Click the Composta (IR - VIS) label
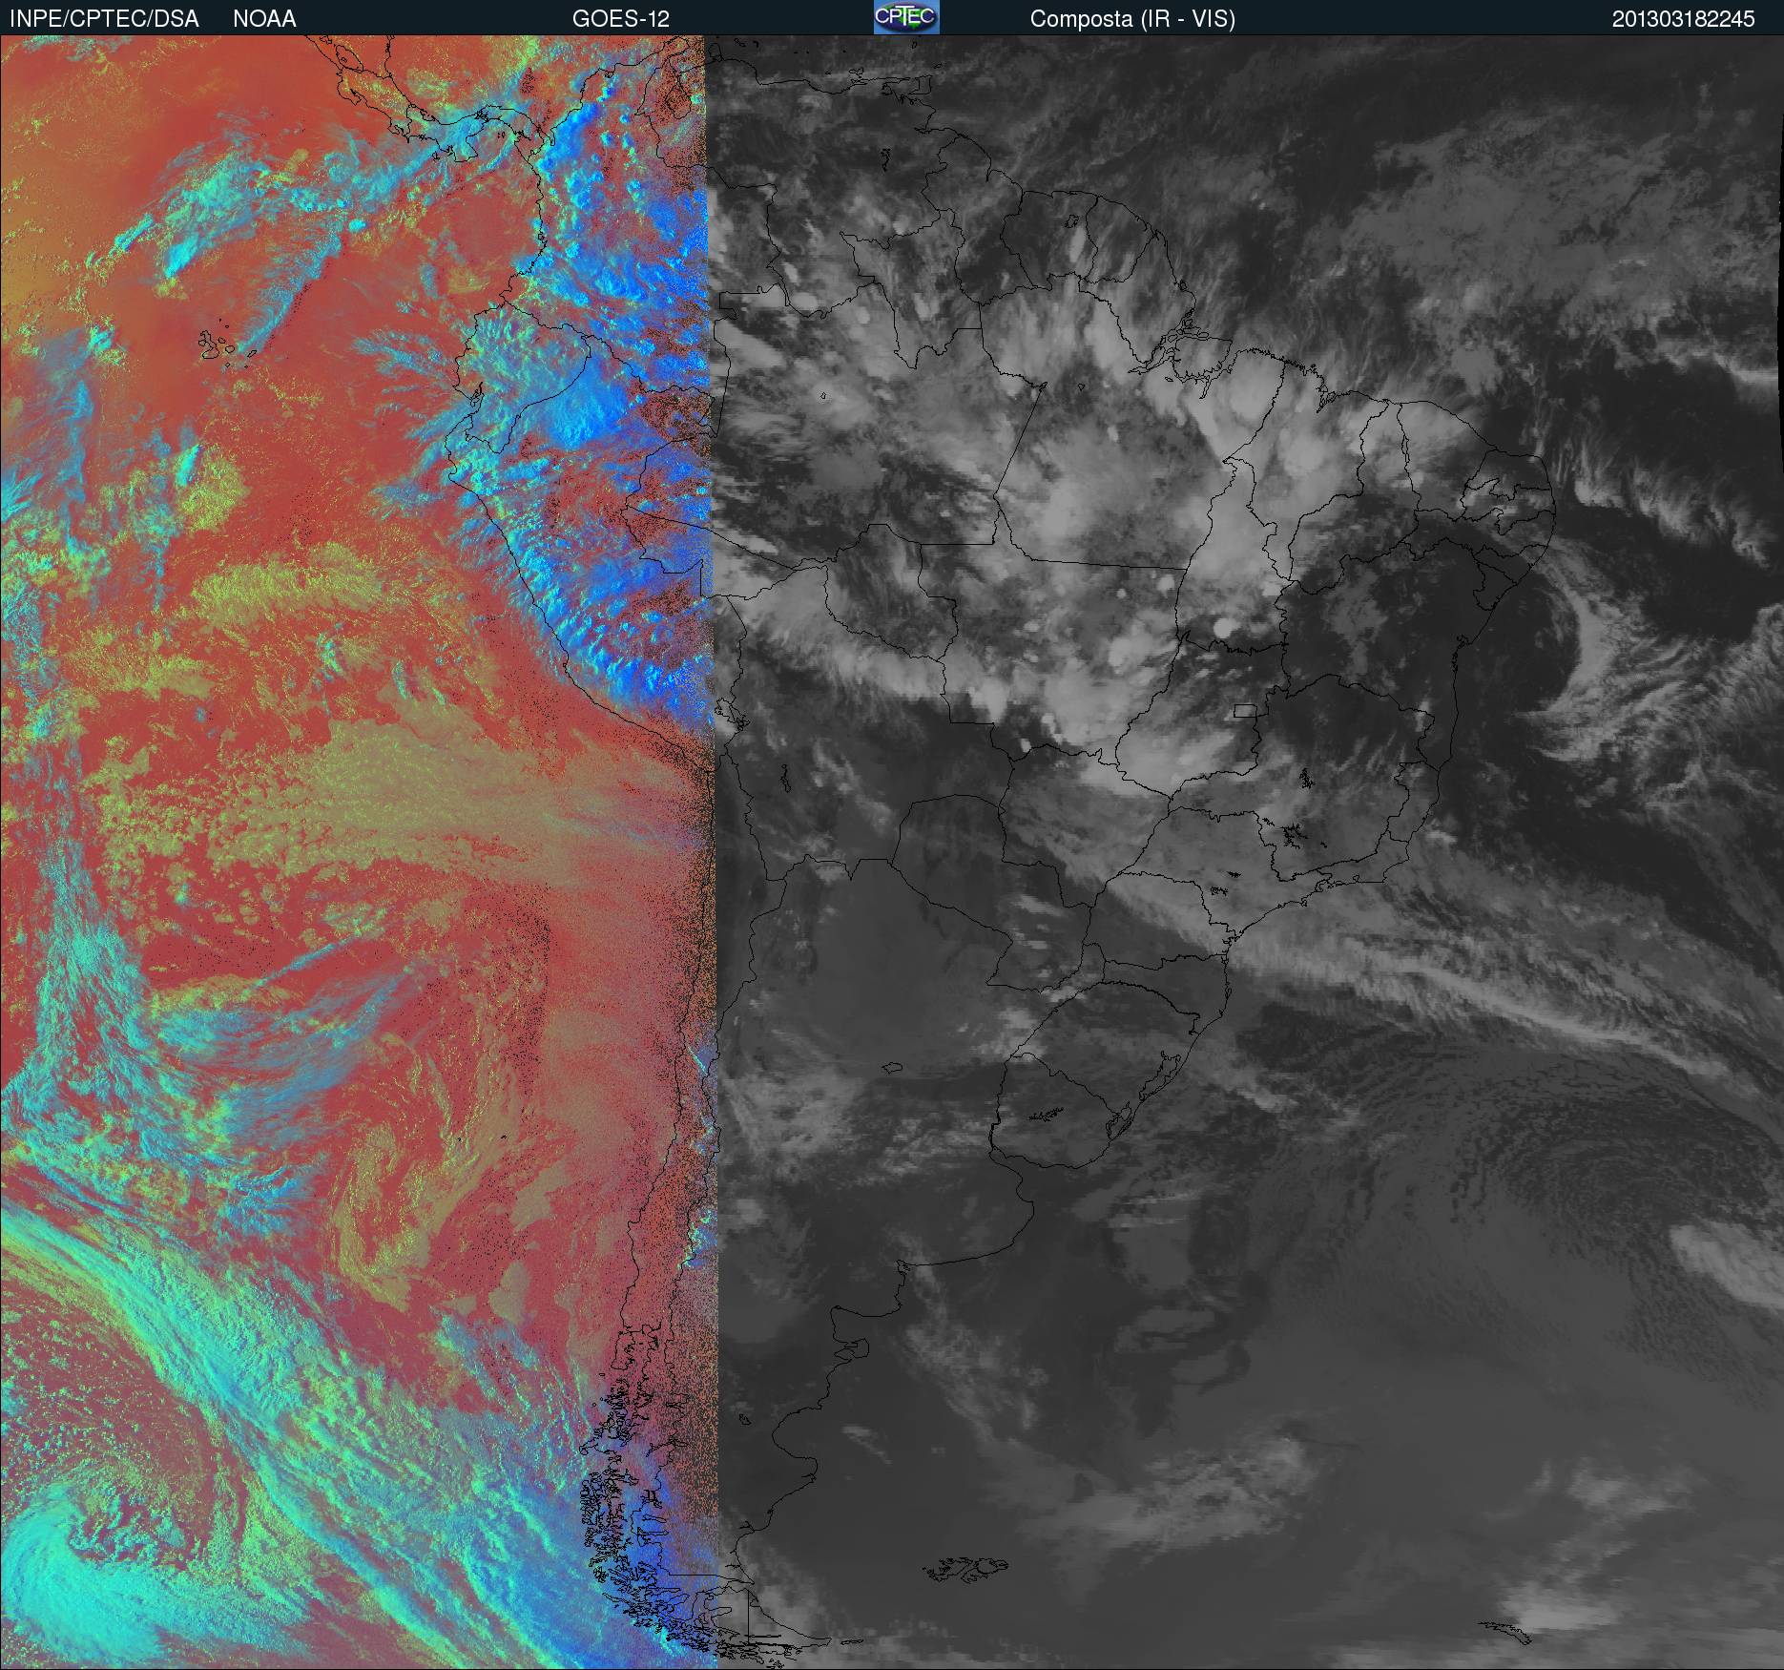Viewport: 1784px width, 1670px height. click(x=1132, y=19)
